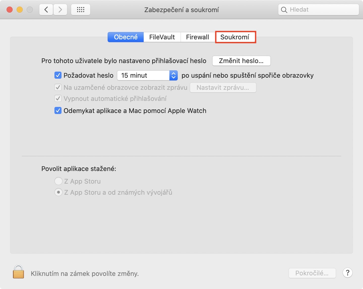Click the Nastavit zprávu button
The height and width of the screenshot is (289, 363).
point(223,88)
